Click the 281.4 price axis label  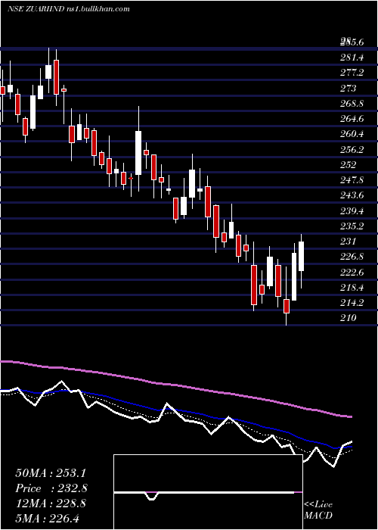click(352, 58)
